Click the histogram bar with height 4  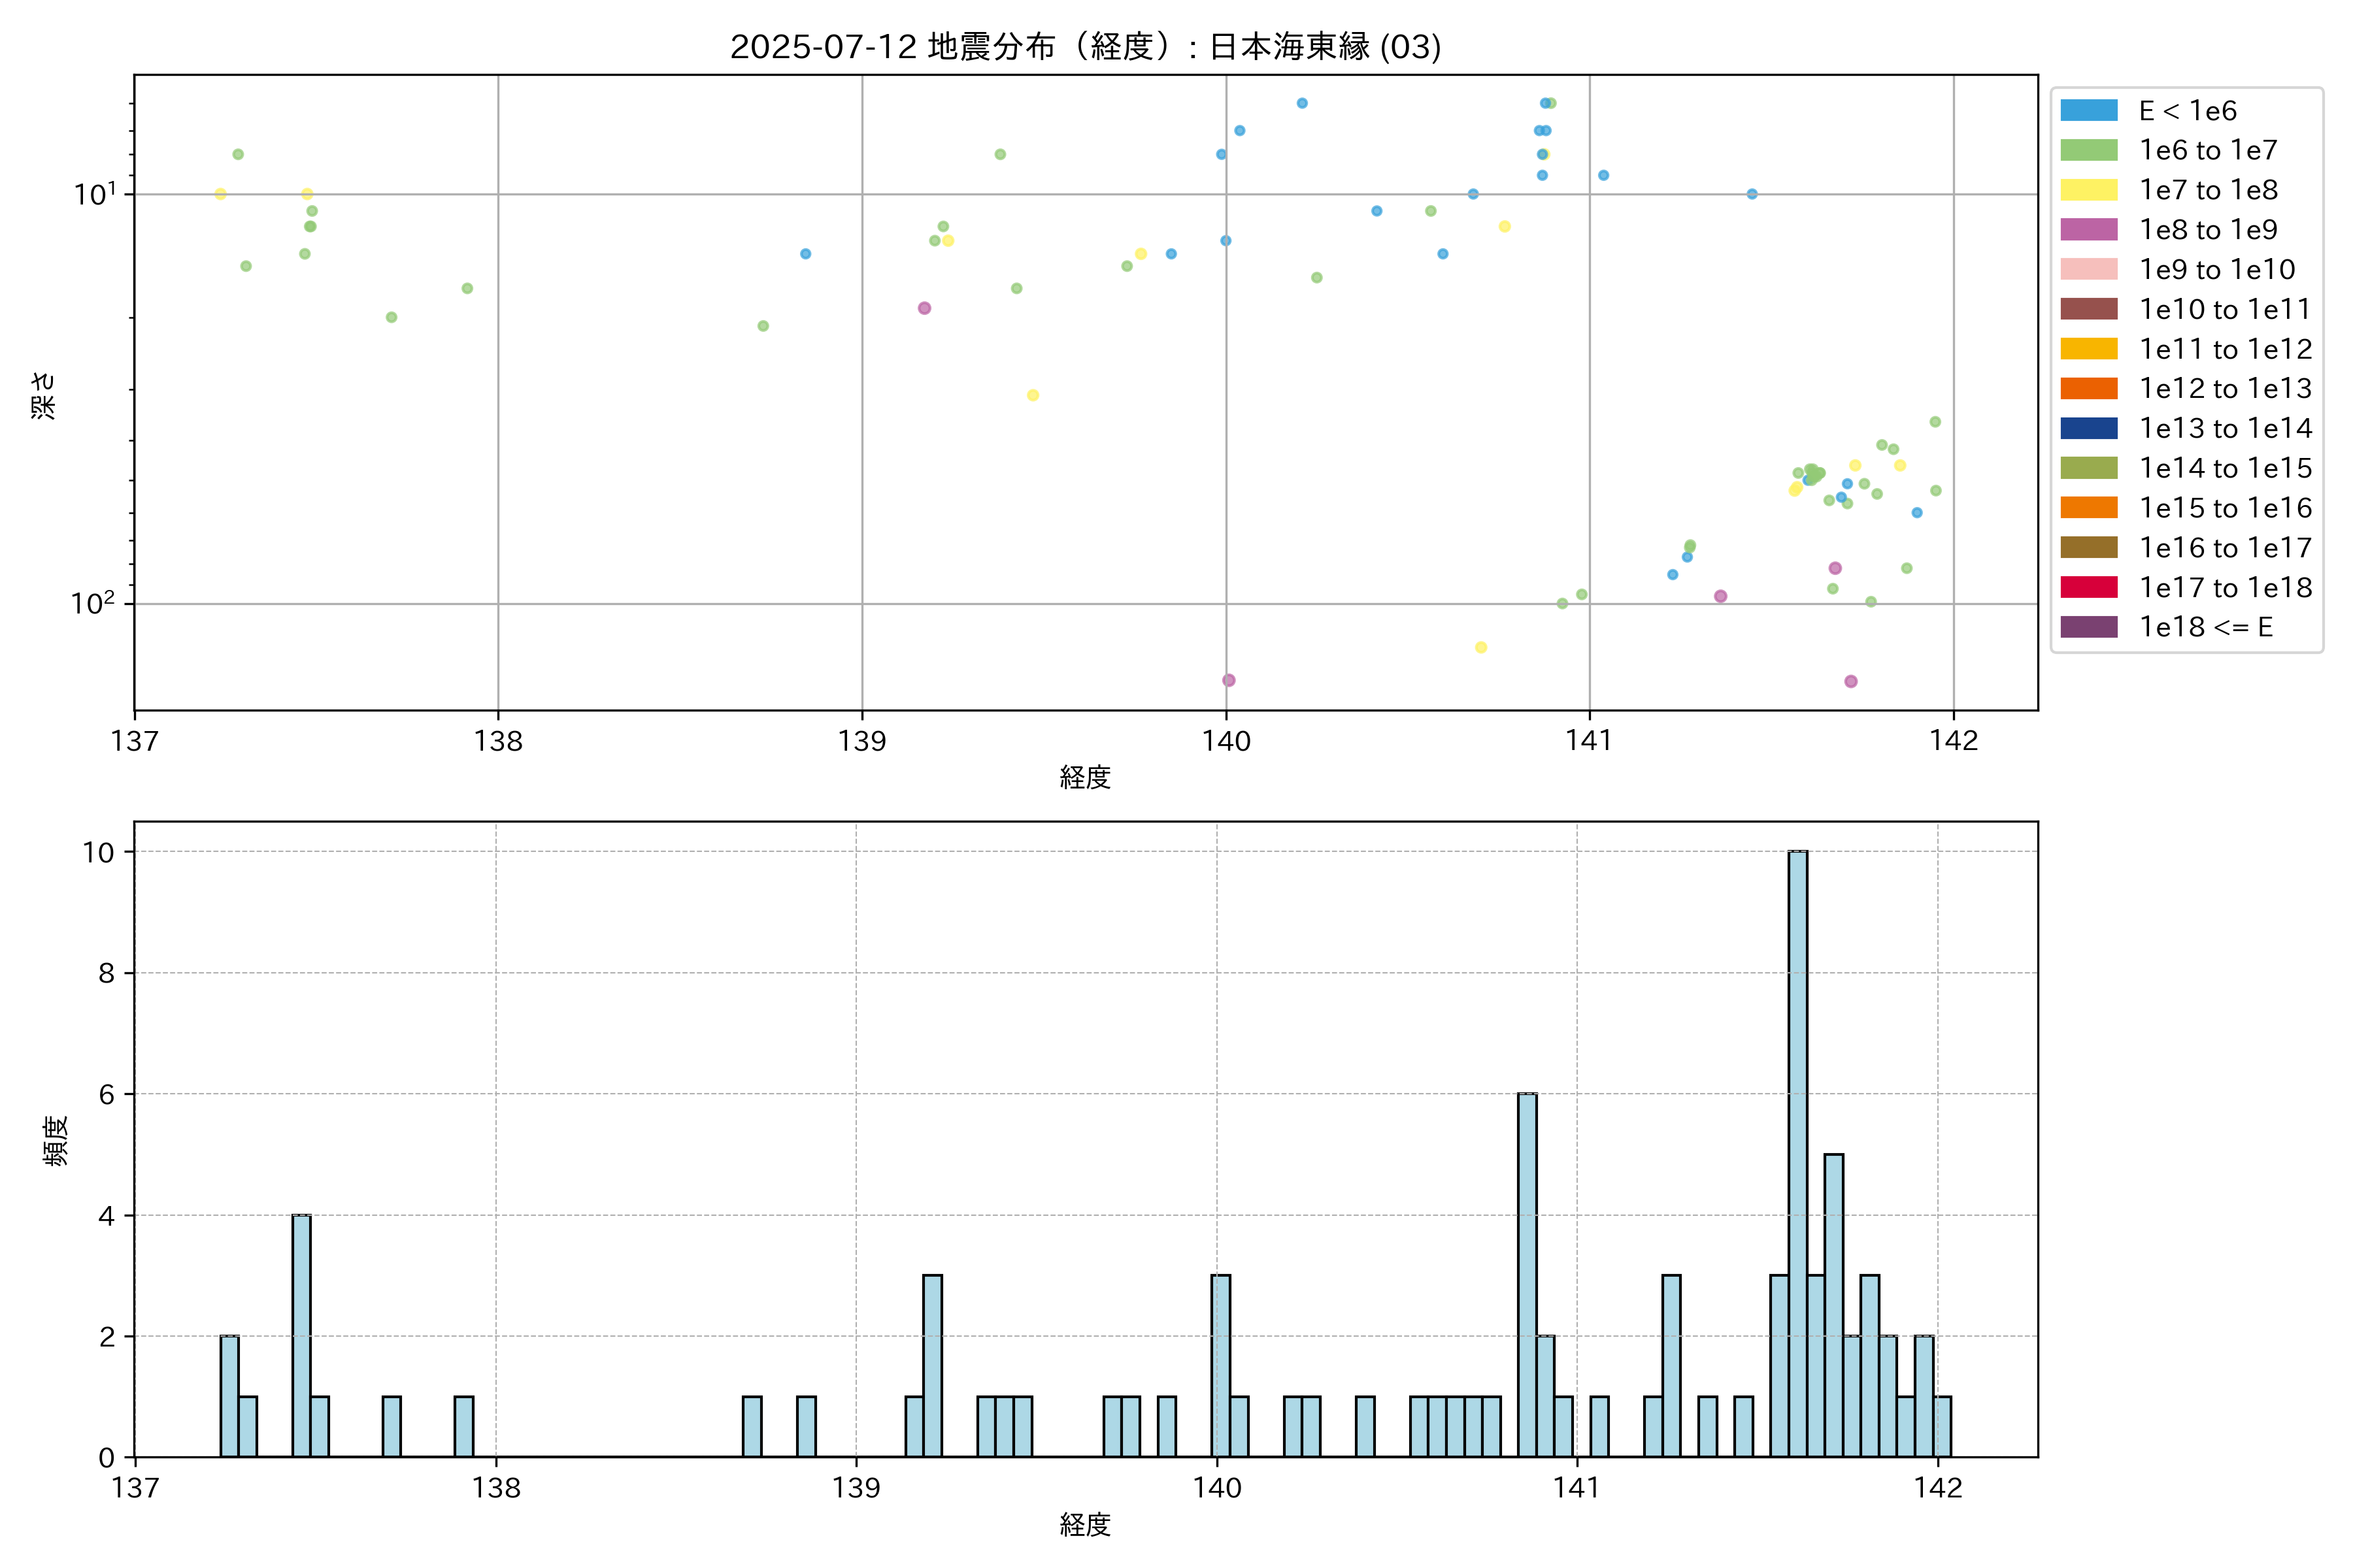pyautogui.click(x=301, y=1335)
